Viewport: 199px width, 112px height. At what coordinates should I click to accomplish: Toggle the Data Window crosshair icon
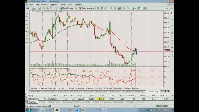(x=44, y=8)
